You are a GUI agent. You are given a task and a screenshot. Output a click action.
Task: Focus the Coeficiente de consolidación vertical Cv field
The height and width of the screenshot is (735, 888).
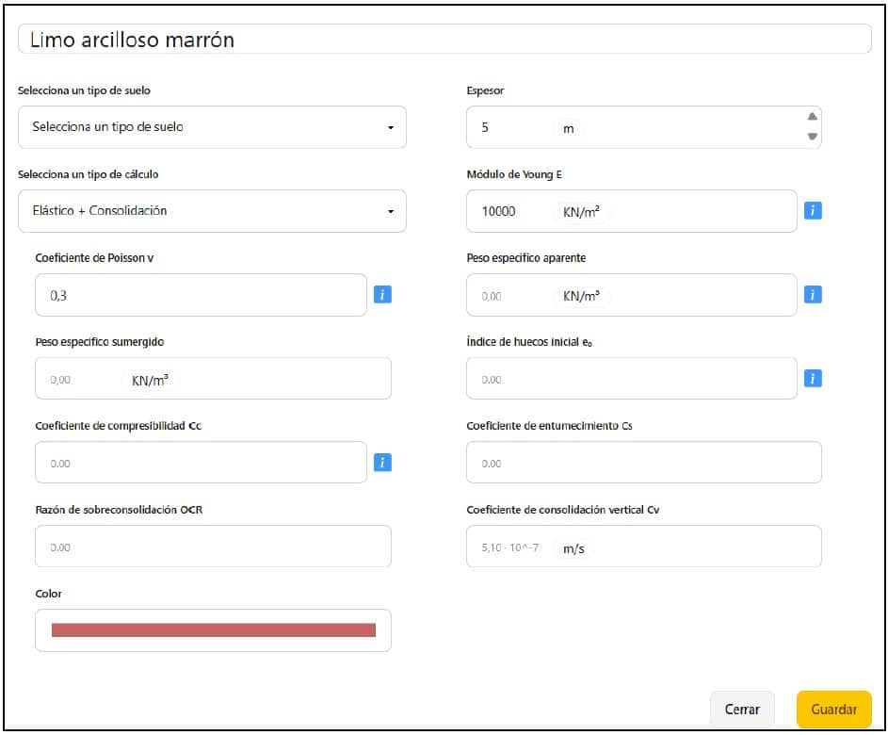point(644,547)
